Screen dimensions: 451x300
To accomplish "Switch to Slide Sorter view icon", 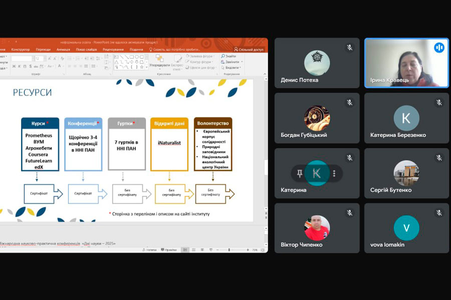I will click(x=193, y=250).
